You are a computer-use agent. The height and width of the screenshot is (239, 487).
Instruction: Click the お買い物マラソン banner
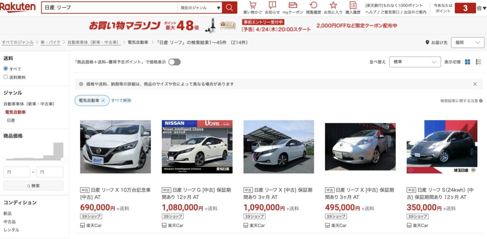pos(243,25)
